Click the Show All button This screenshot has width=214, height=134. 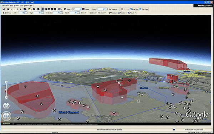click(x=84, y=13)
